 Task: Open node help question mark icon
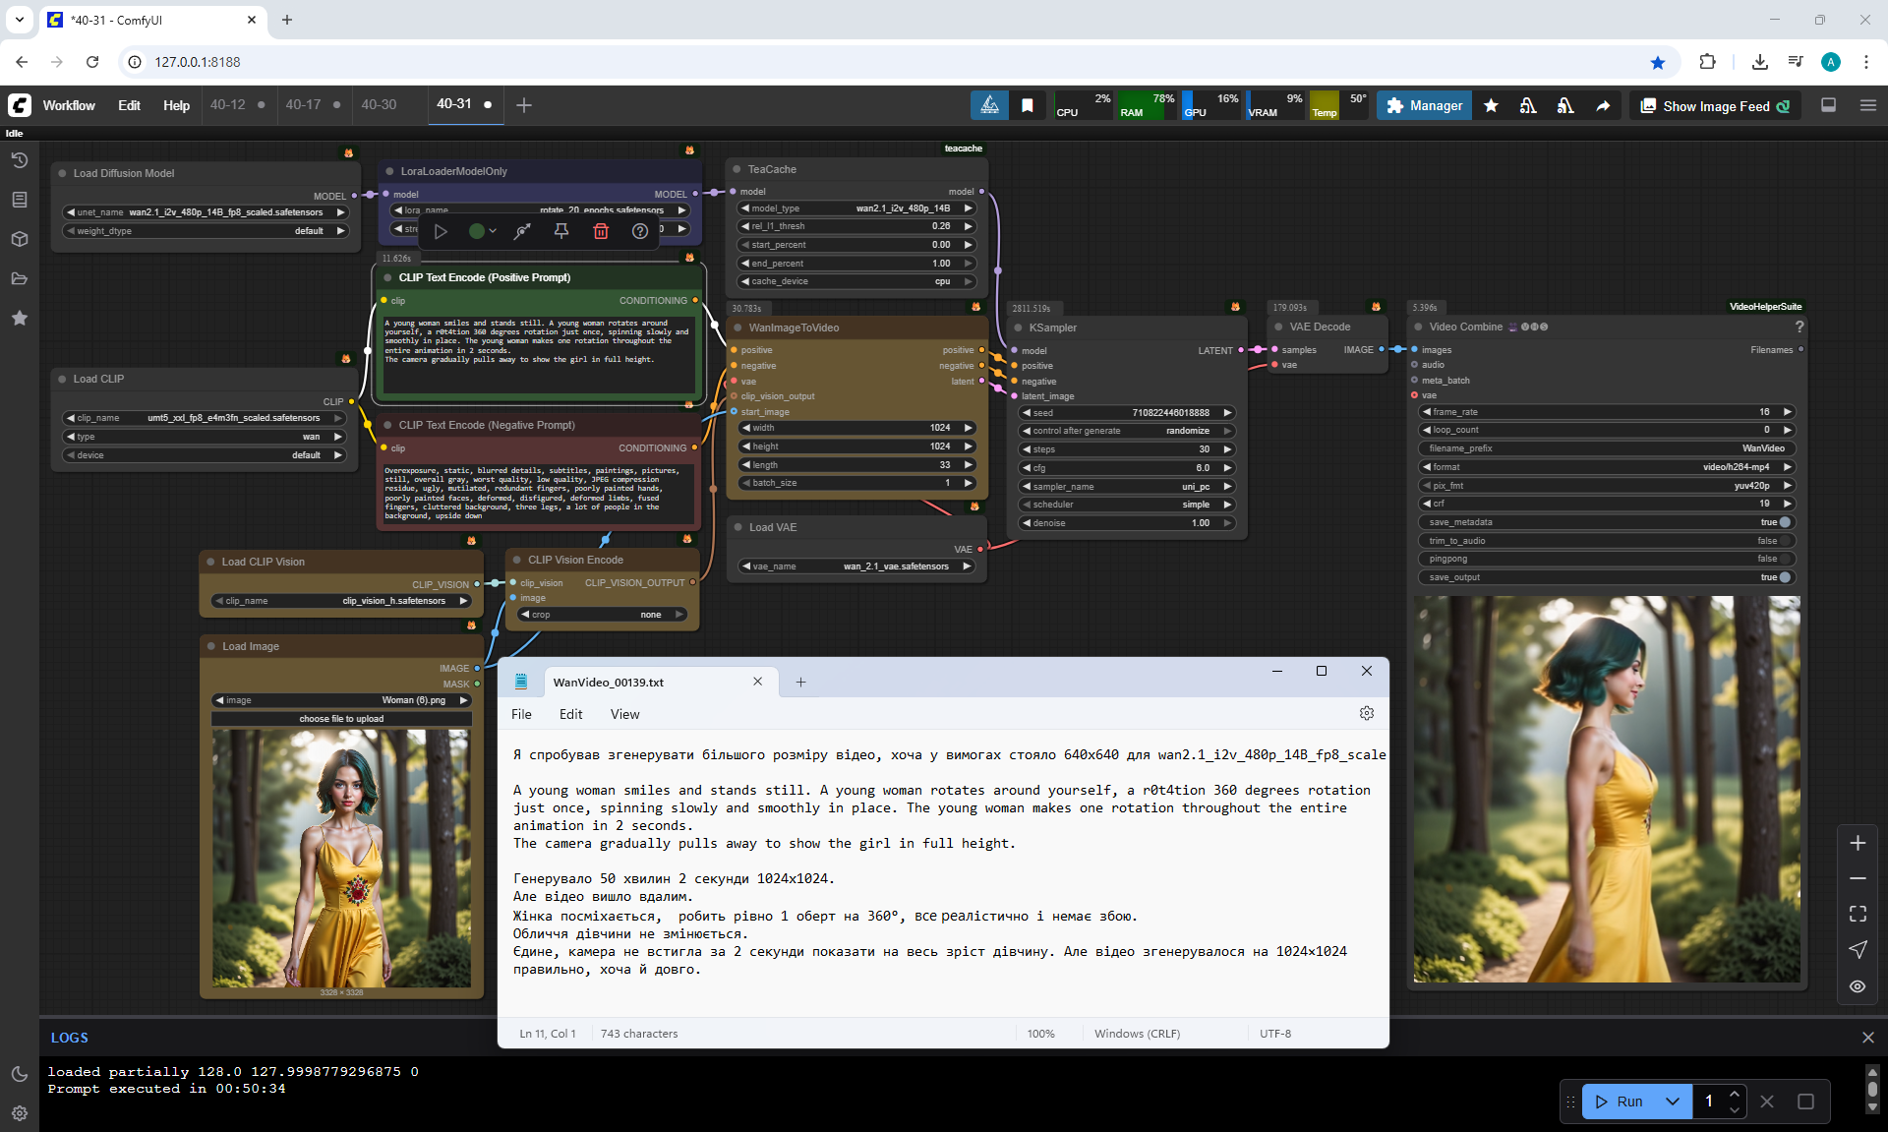(640, 231)
